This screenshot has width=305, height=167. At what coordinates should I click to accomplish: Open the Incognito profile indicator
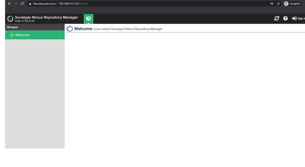292,3
